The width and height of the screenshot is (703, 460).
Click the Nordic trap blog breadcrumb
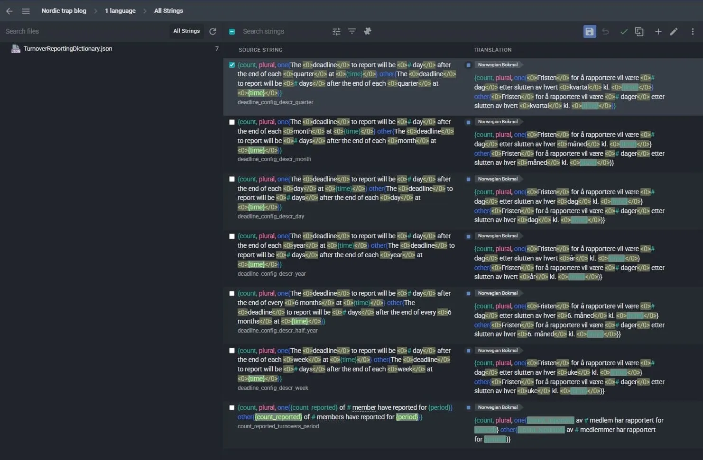64,10
